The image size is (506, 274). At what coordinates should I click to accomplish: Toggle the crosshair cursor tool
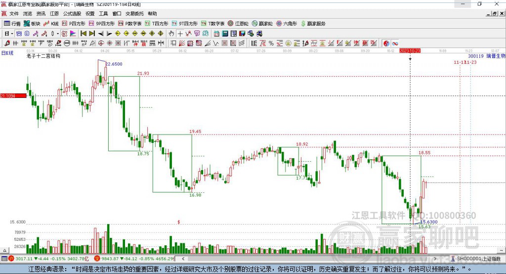pyautogui.click(x=180, y=34)
